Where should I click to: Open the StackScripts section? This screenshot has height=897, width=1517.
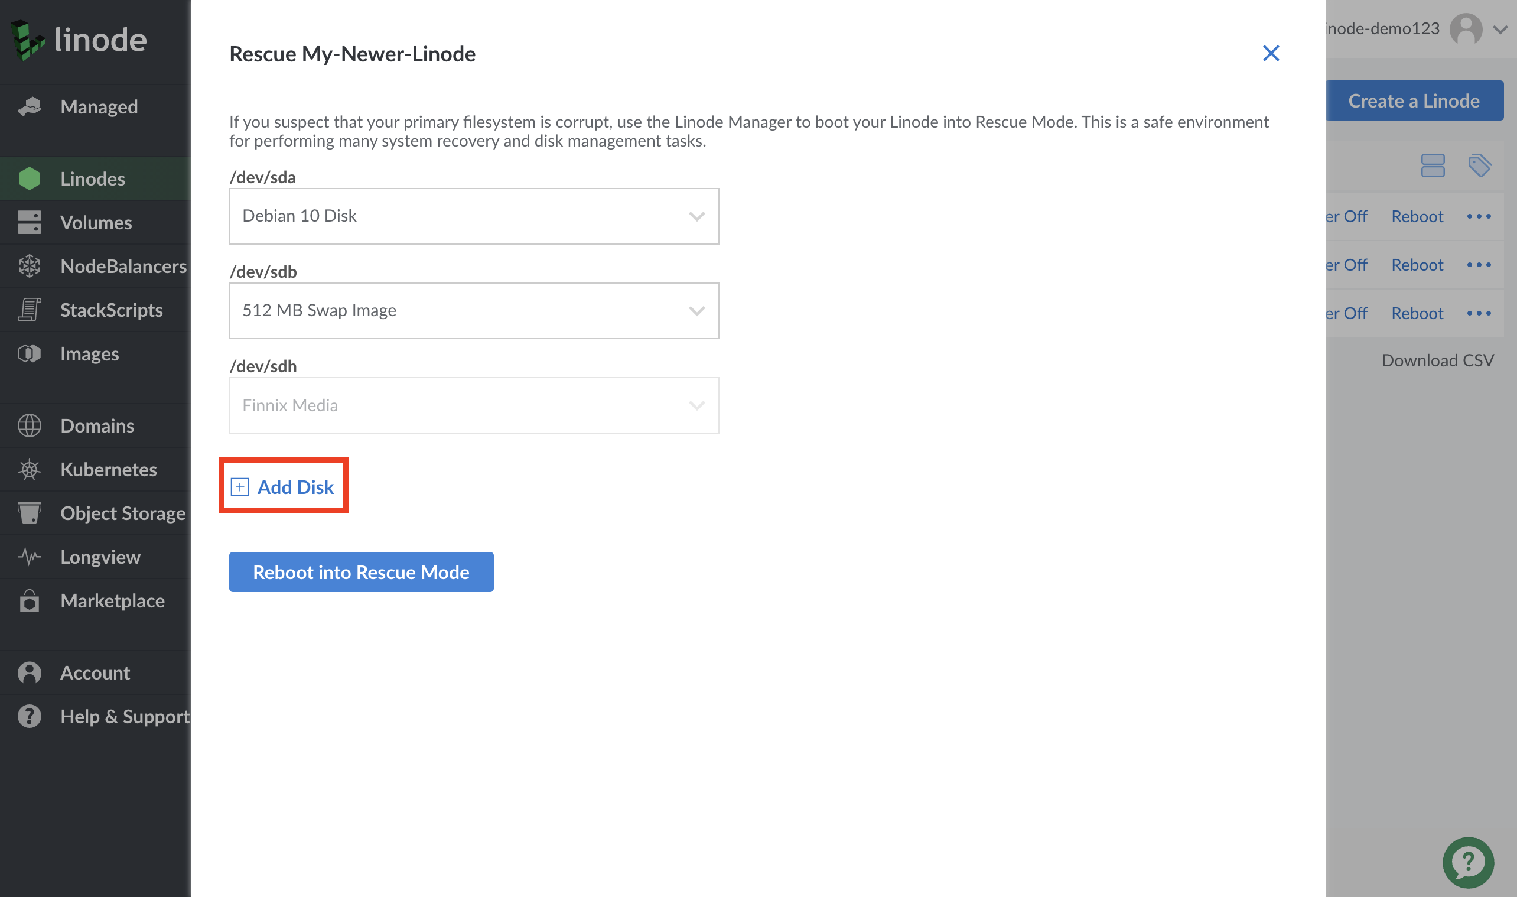[x=110, y=308]
